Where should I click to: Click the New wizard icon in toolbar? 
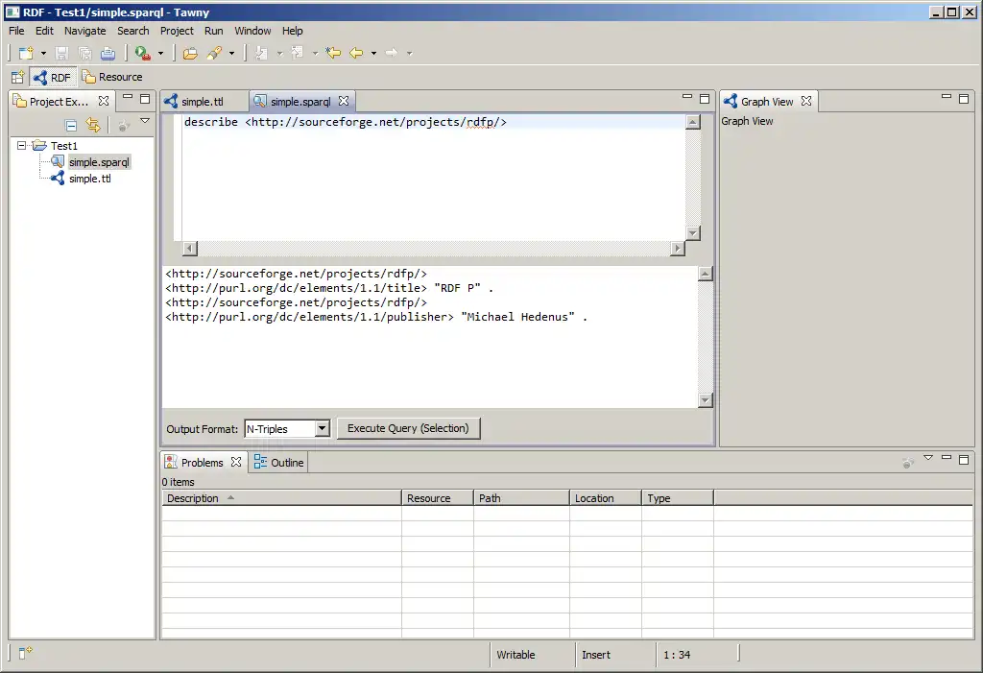click(x=26, y=54)
